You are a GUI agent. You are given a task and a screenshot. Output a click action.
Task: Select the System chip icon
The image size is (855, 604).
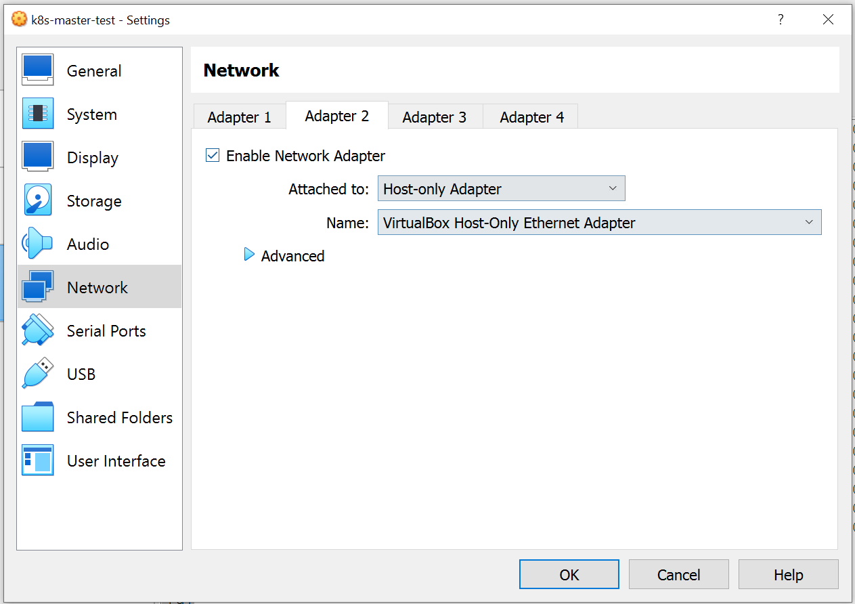[x=38, y=114]
